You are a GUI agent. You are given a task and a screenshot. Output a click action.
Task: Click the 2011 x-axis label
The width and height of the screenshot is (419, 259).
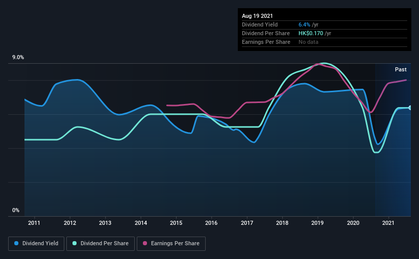(x=34, y=223)
